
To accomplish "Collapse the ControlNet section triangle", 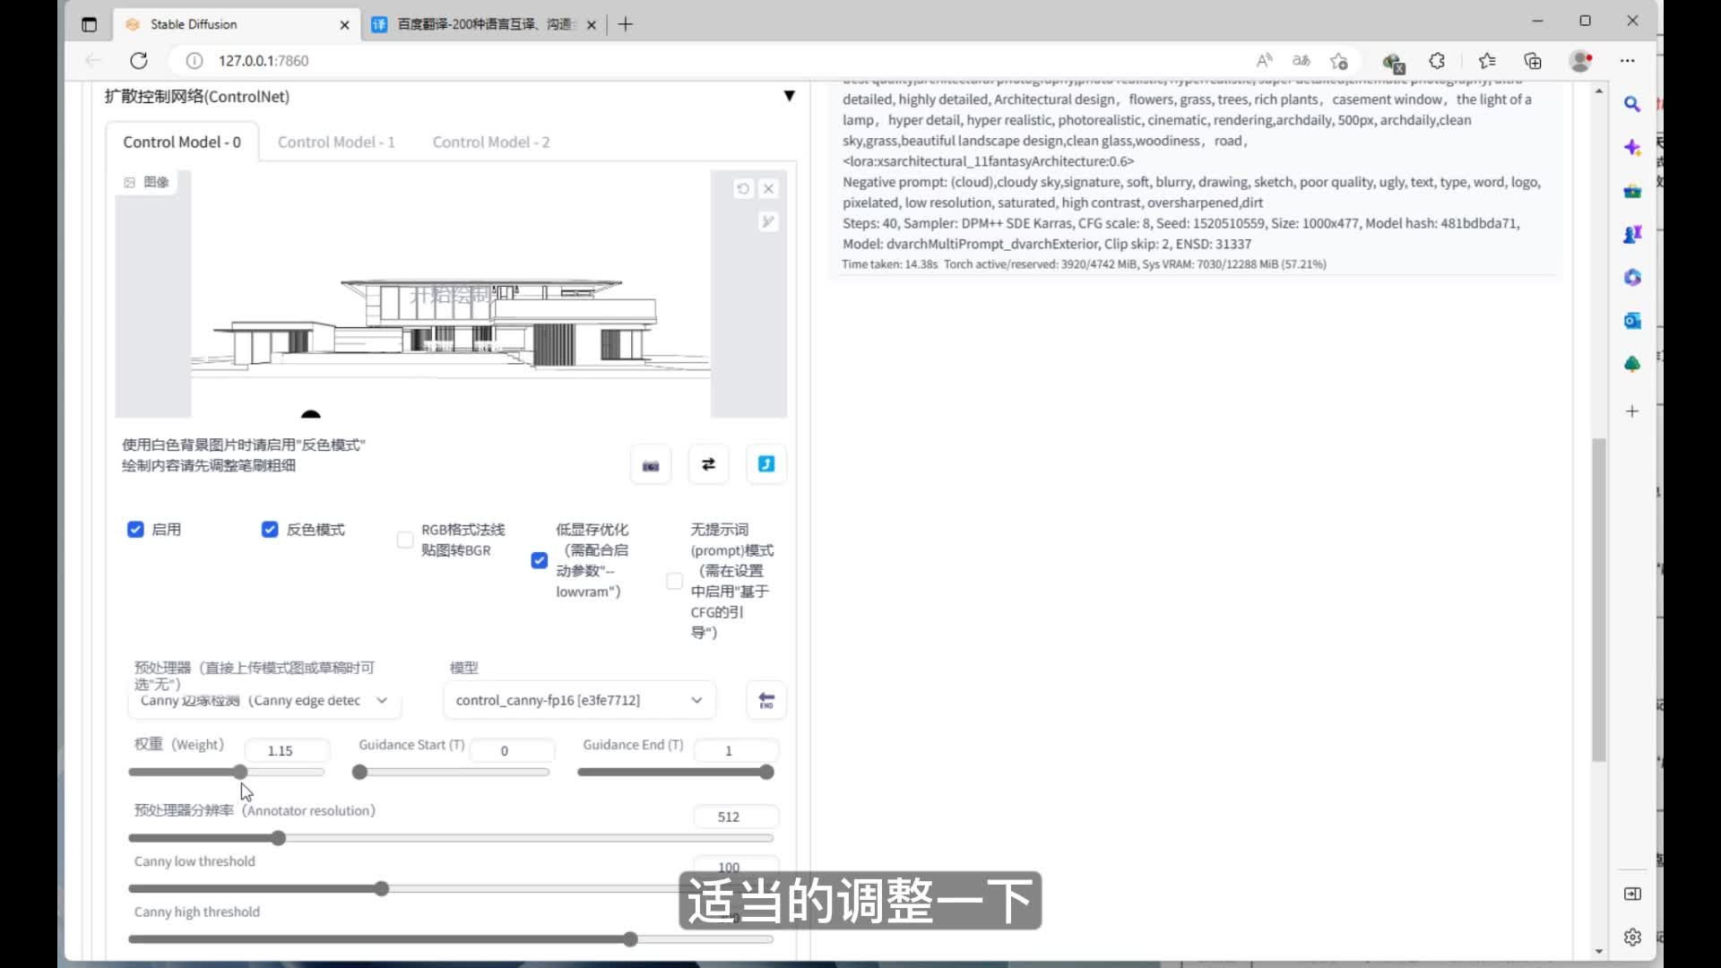I will 789,96.
